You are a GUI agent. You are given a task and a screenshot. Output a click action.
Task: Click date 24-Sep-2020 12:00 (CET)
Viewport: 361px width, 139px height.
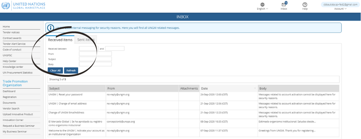tap(214, 95)
